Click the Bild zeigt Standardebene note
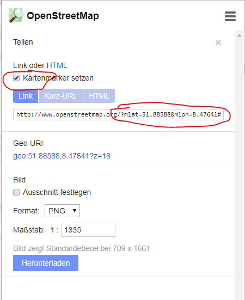Screen dimensions: 245x300 (x=82, y=248)
